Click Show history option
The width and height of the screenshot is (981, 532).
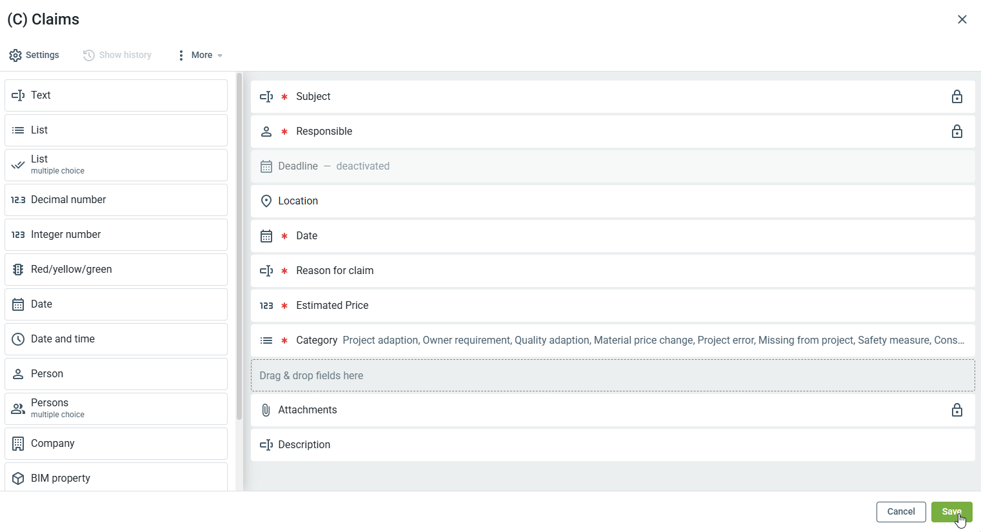coord(117,55)
